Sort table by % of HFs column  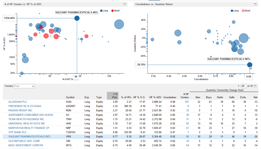click(126, 97)
